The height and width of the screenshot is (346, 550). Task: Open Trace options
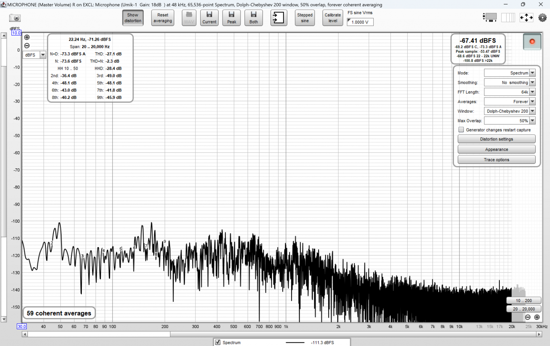[496, 160]
